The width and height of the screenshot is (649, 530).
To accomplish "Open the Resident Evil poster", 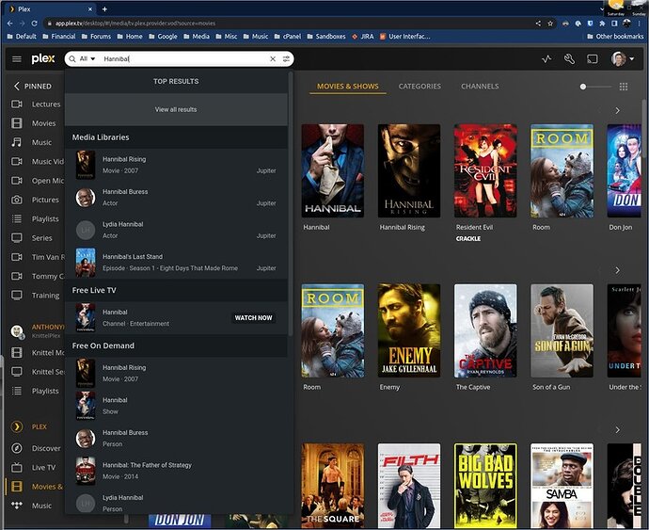I will pyautogui.click(x=485, y=170).
